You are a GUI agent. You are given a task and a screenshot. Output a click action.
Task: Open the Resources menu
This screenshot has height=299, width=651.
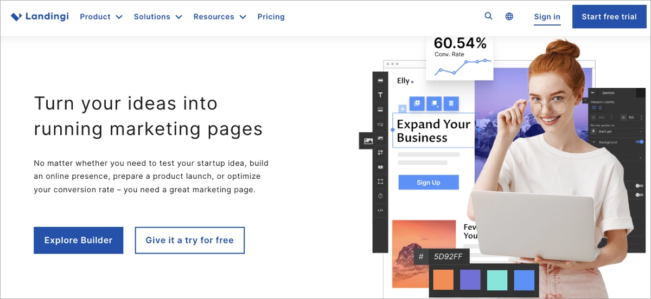point(220,17)
